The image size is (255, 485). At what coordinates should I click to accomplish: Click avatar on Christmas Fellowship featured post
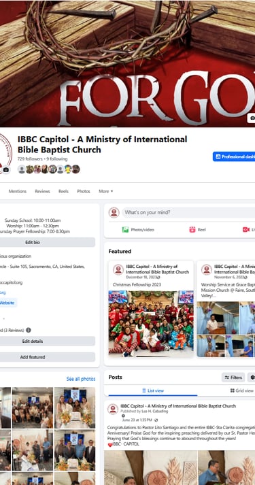[x=118, y=269]
